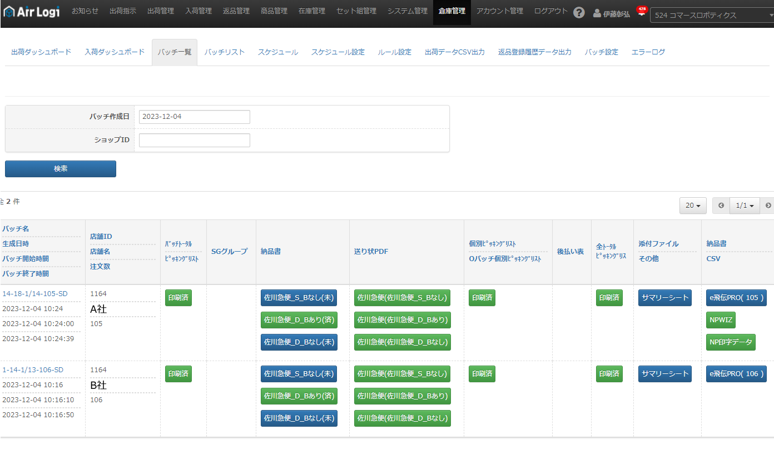Open the 20 per-page dropdown
This screenshot has width=774, height=465.
(x=692, y=206)
